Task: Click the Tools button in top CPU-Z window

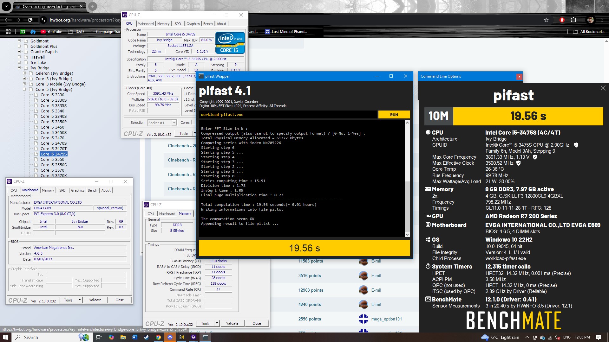Action: [x=184, y=134]
